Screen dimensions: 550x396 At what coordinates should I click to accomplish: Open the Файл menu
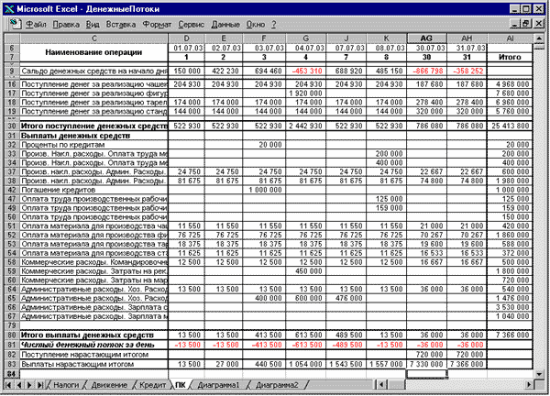[x=36, y=24]
